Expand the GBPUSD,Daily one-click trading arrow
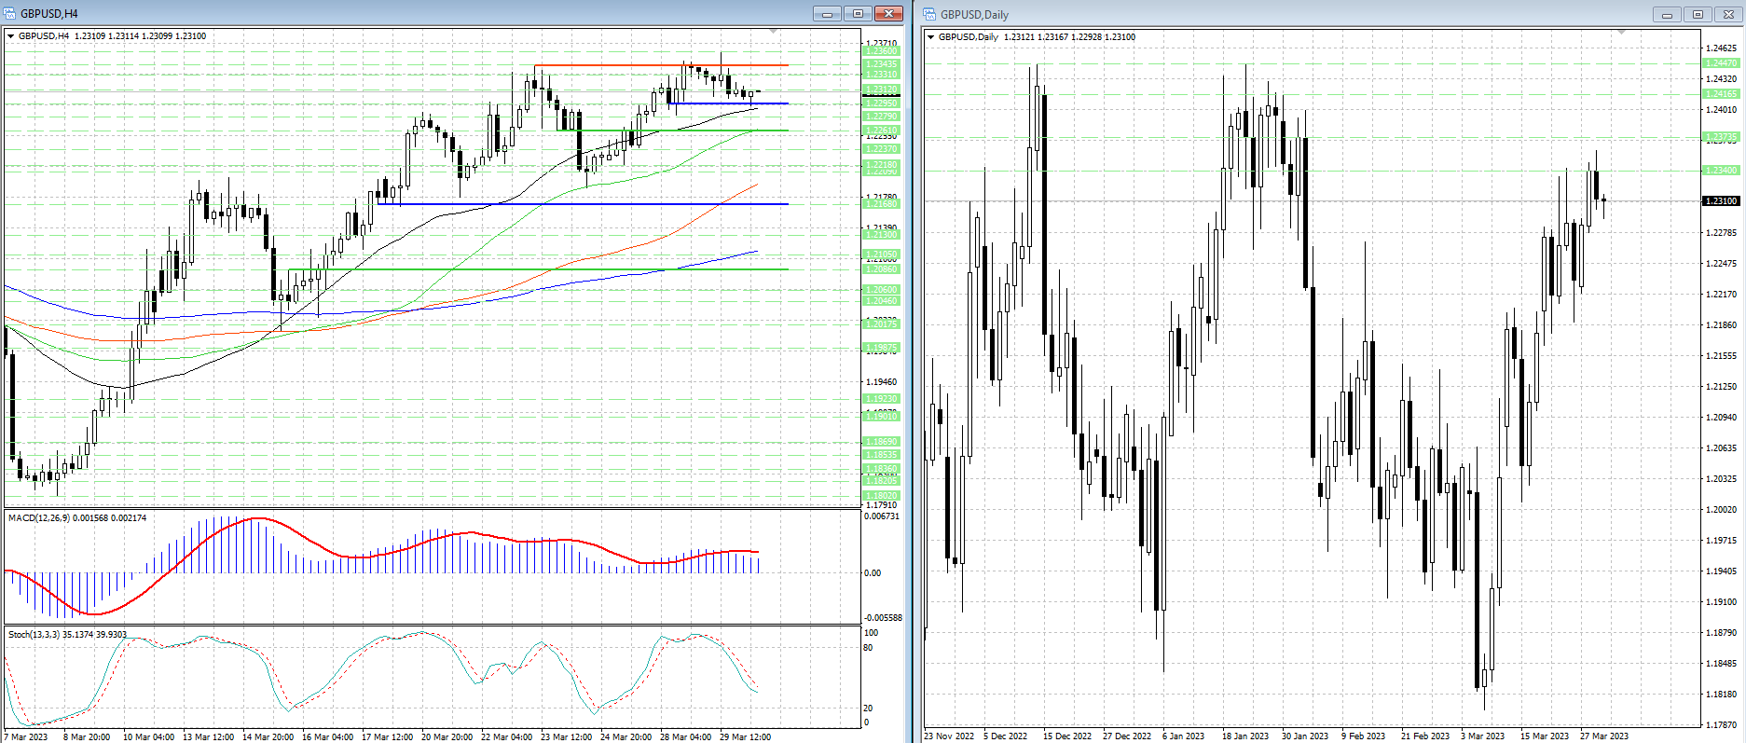Image resolution: width=1746 pixels, height=743 pixels. click(930, 37)
